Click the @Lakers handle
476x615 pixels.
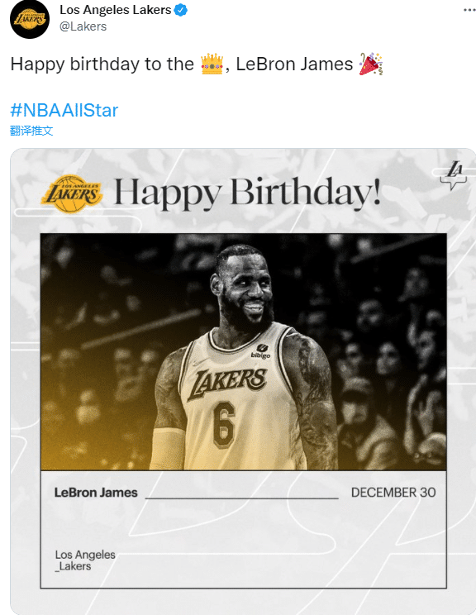tap(83, 26)
